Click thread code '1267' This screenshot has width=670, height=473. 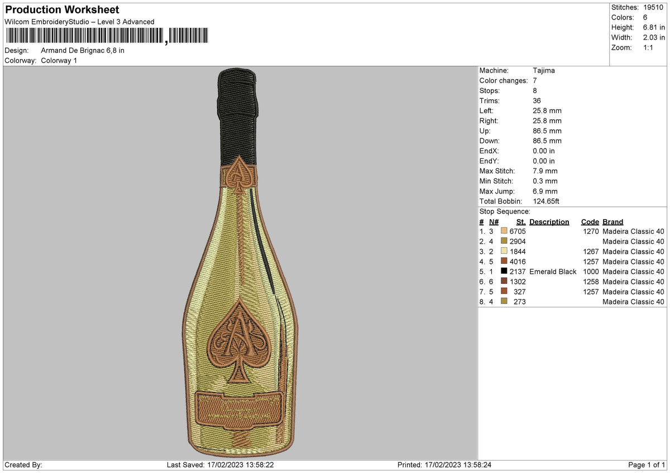[x=591, y=252]
